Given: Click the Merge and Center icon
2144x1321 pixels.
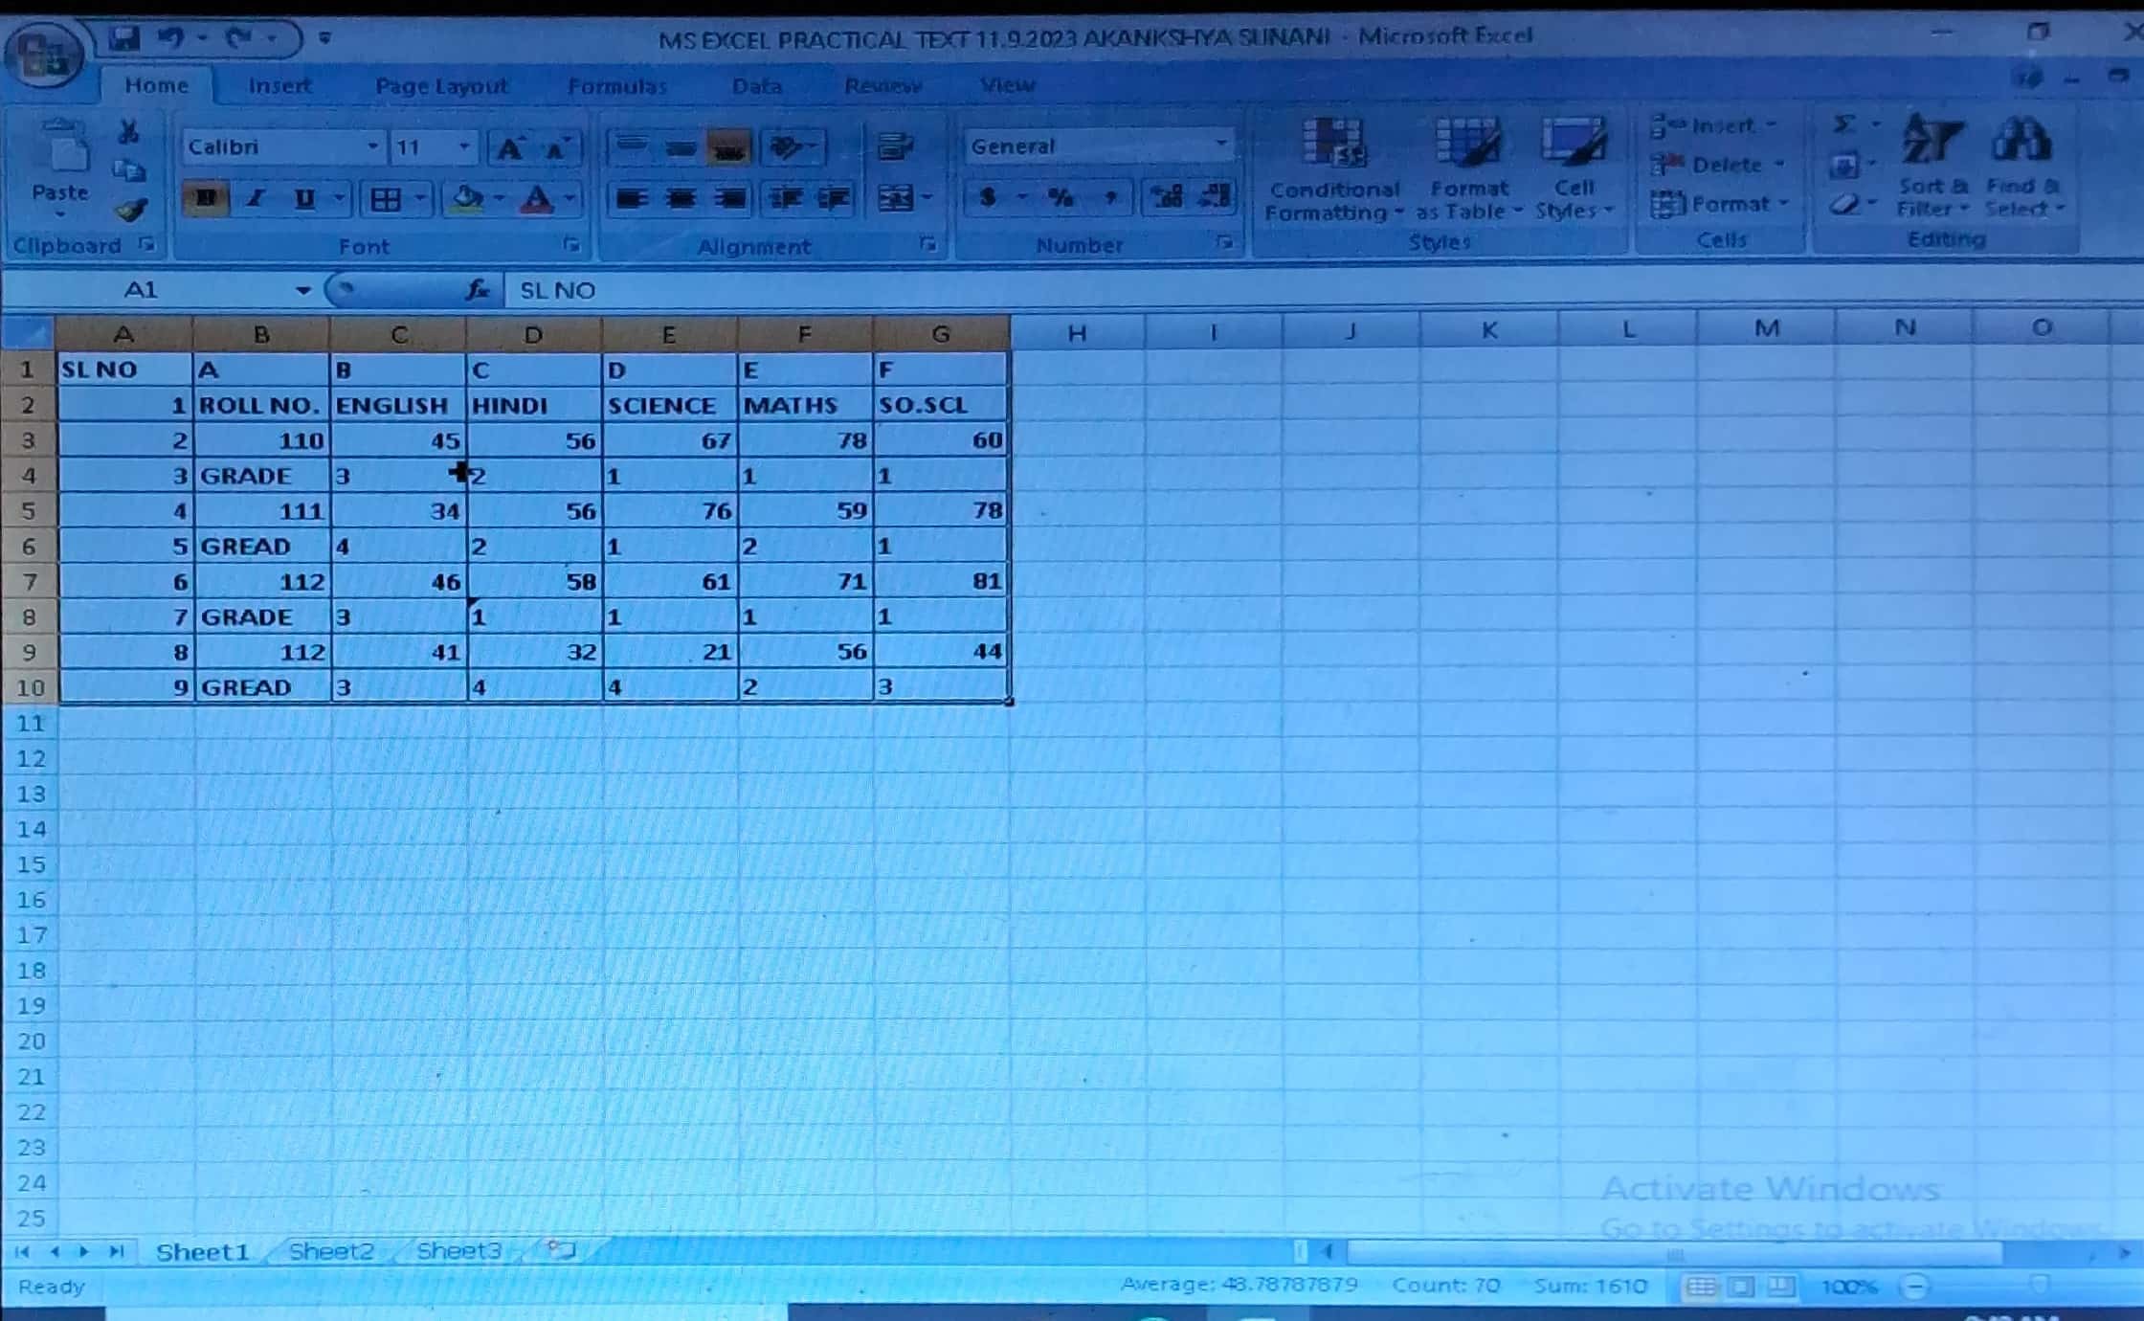Looking at the screenshot, I should tap(896, 198).
